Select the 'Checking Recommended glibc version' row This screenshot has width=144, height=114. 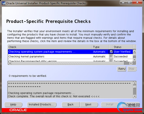(70, 61)
